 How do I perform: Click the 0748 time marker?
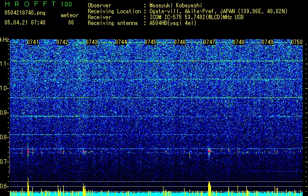point(238,42)
